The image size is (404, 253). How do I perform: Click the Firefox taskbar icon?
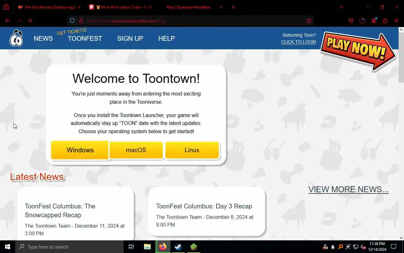(163, 247)
